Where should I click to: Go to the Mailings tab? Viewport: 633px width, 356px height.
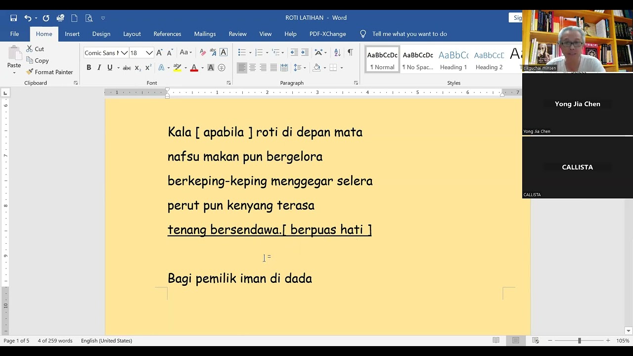click(x=205, y=34)
